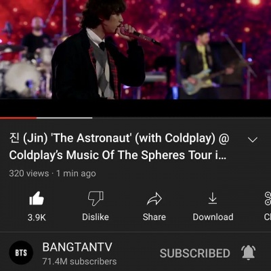271x271 pixels.
Task: Toggle the SUBSCRIBED button
Action: [x=194, y=253]
